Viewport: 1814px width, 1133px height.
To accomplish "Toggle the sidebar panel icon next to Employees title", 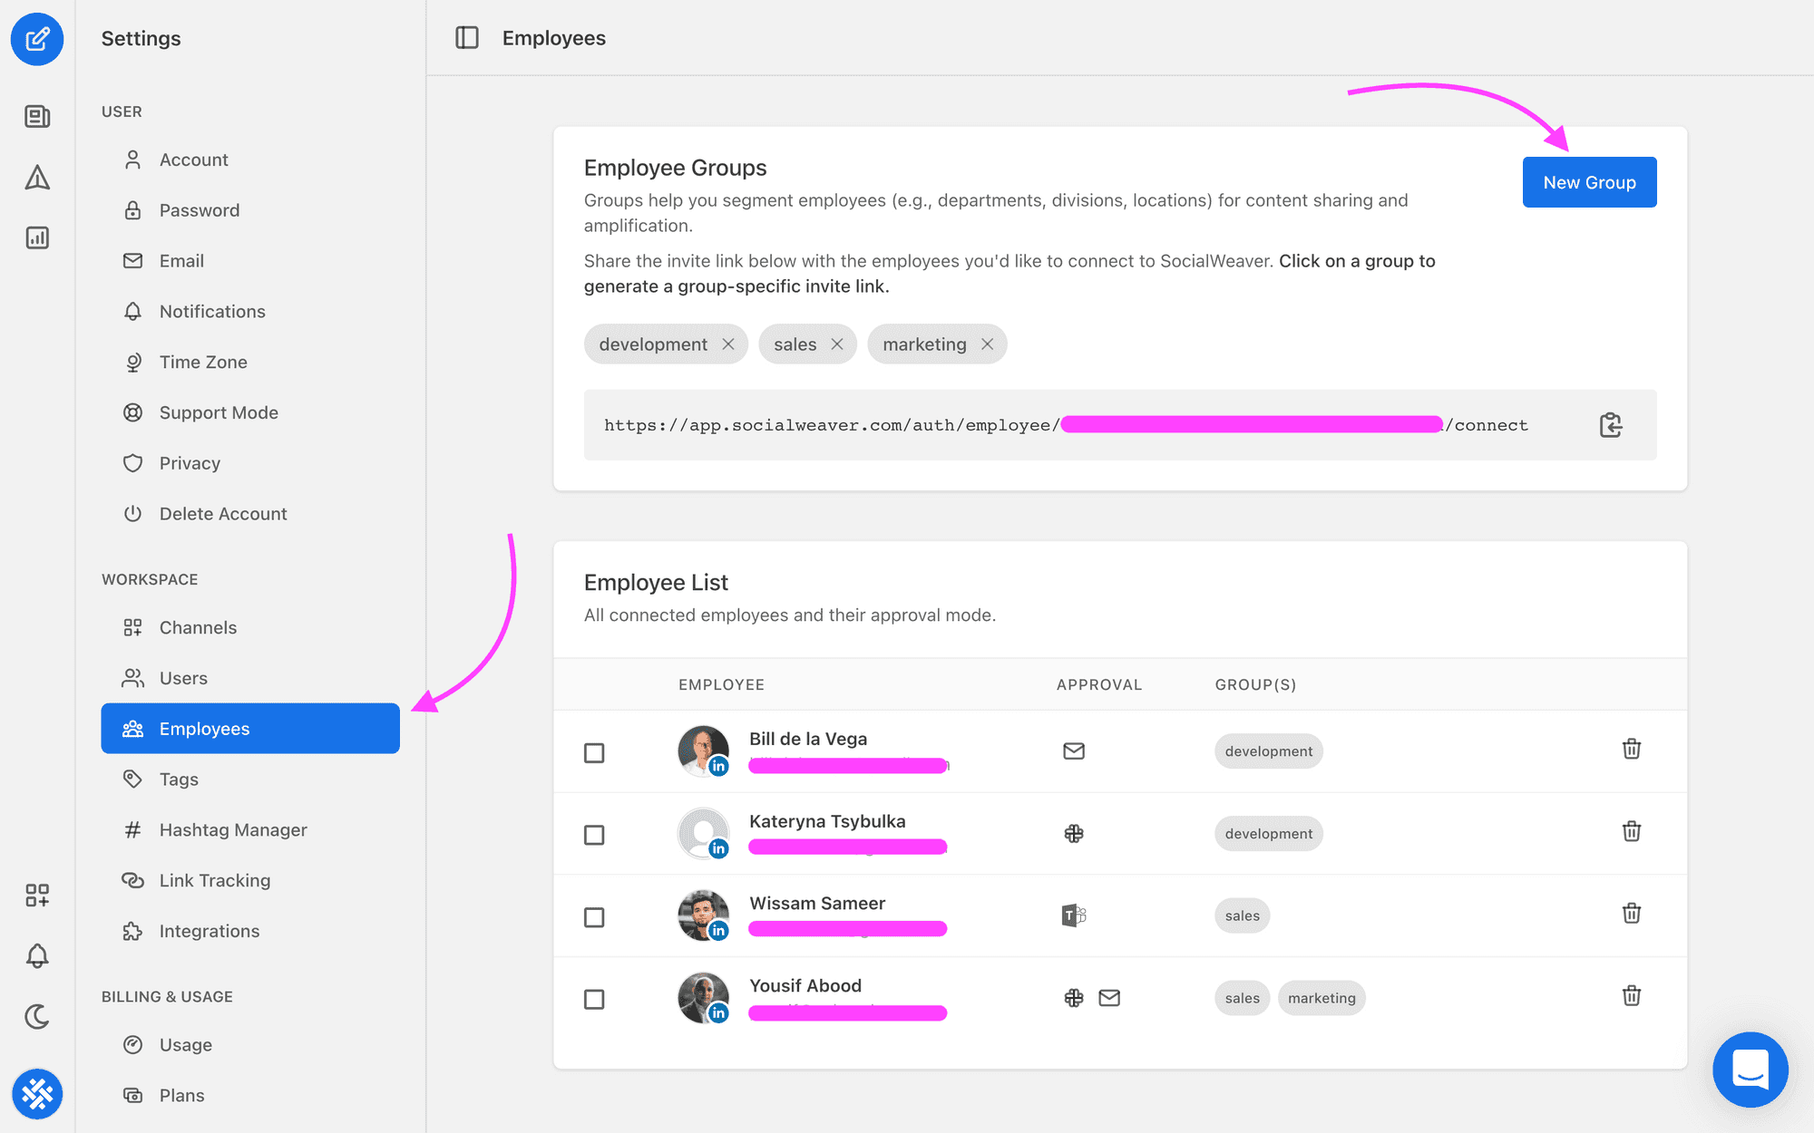I will click(x=467, y=38).
